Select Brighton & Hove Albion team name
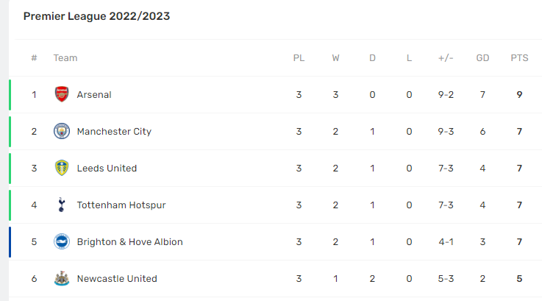 (129, 241)
